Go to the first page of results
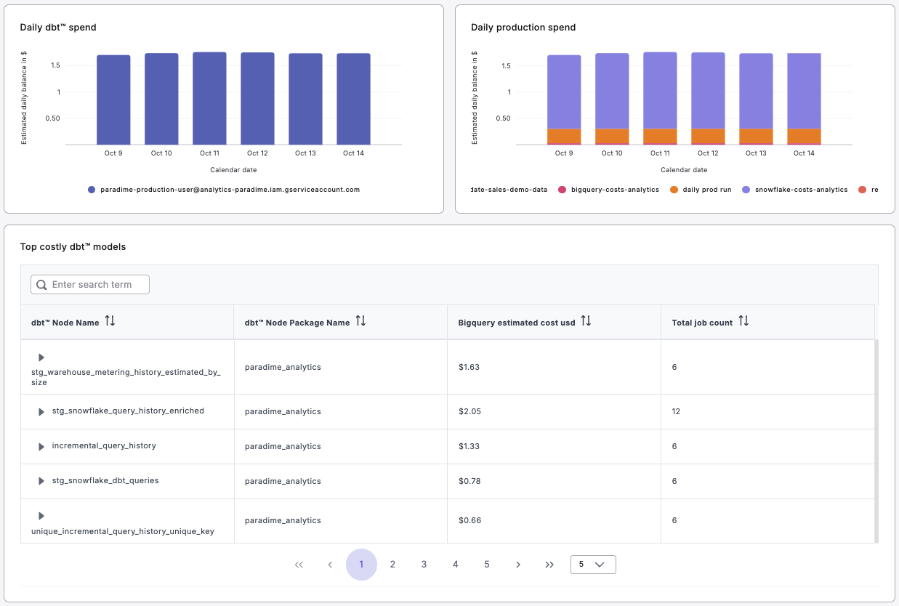Viewport: 899px width, 606px height. pyautogui.click(x=299, y=565)
